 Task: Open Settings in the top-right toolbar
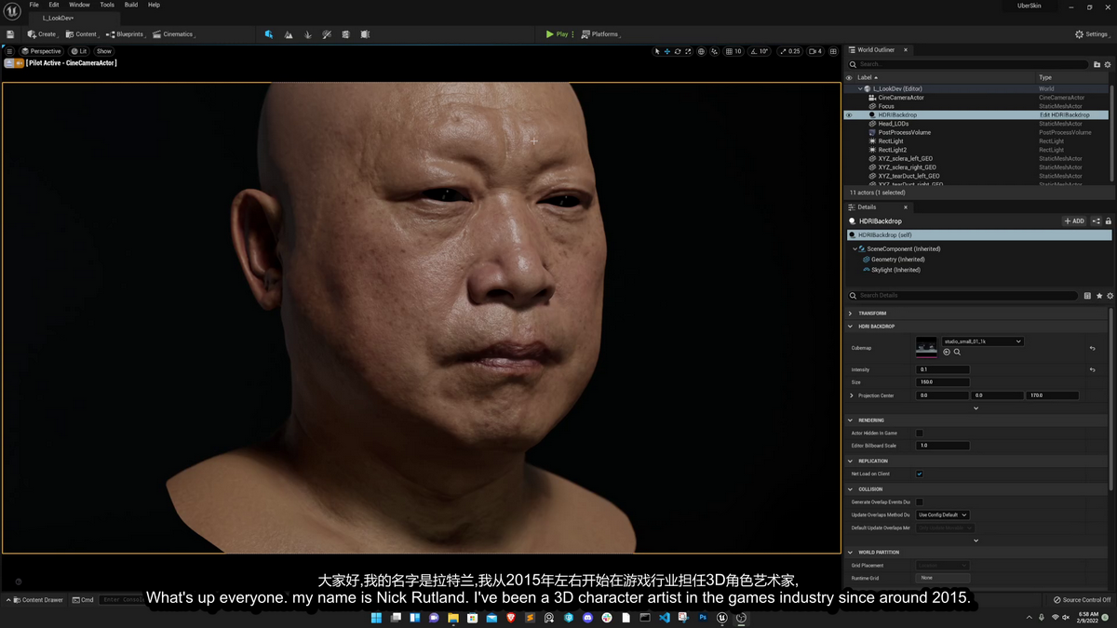[x=1093, y=34]
